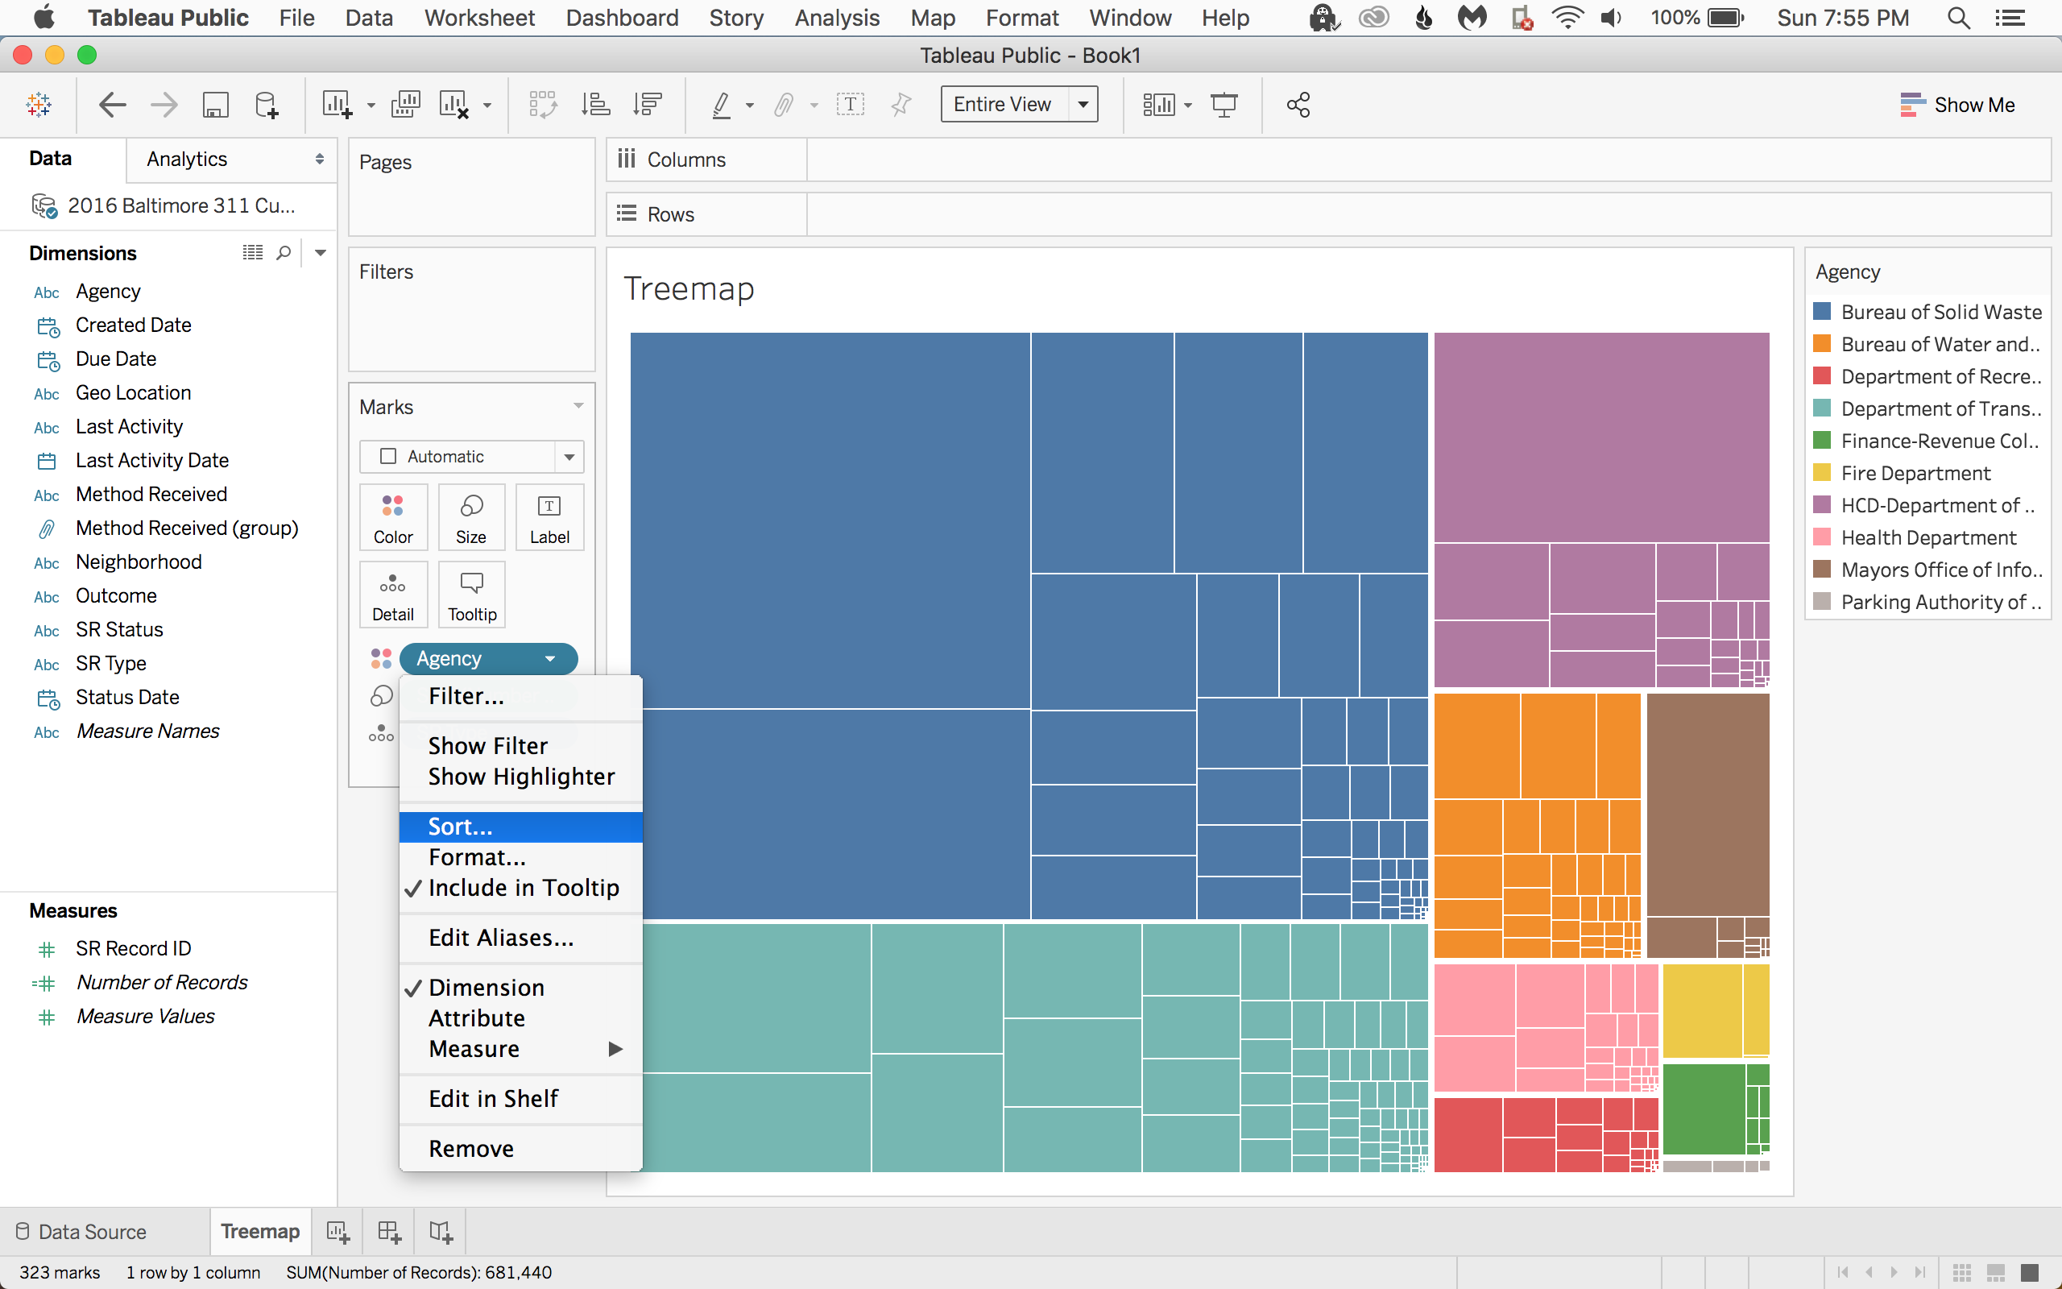The width and height of the screenshot is (2062, 1289).
Task: Click the Undo back arrow
Action: click(x=113, y=105)
